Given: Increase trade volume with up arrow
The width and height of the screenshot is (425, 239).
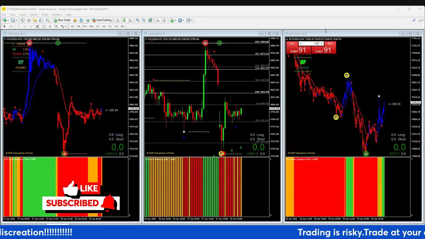Looking at the screenshot, I should pyautogui.click(x=321, y=43).
